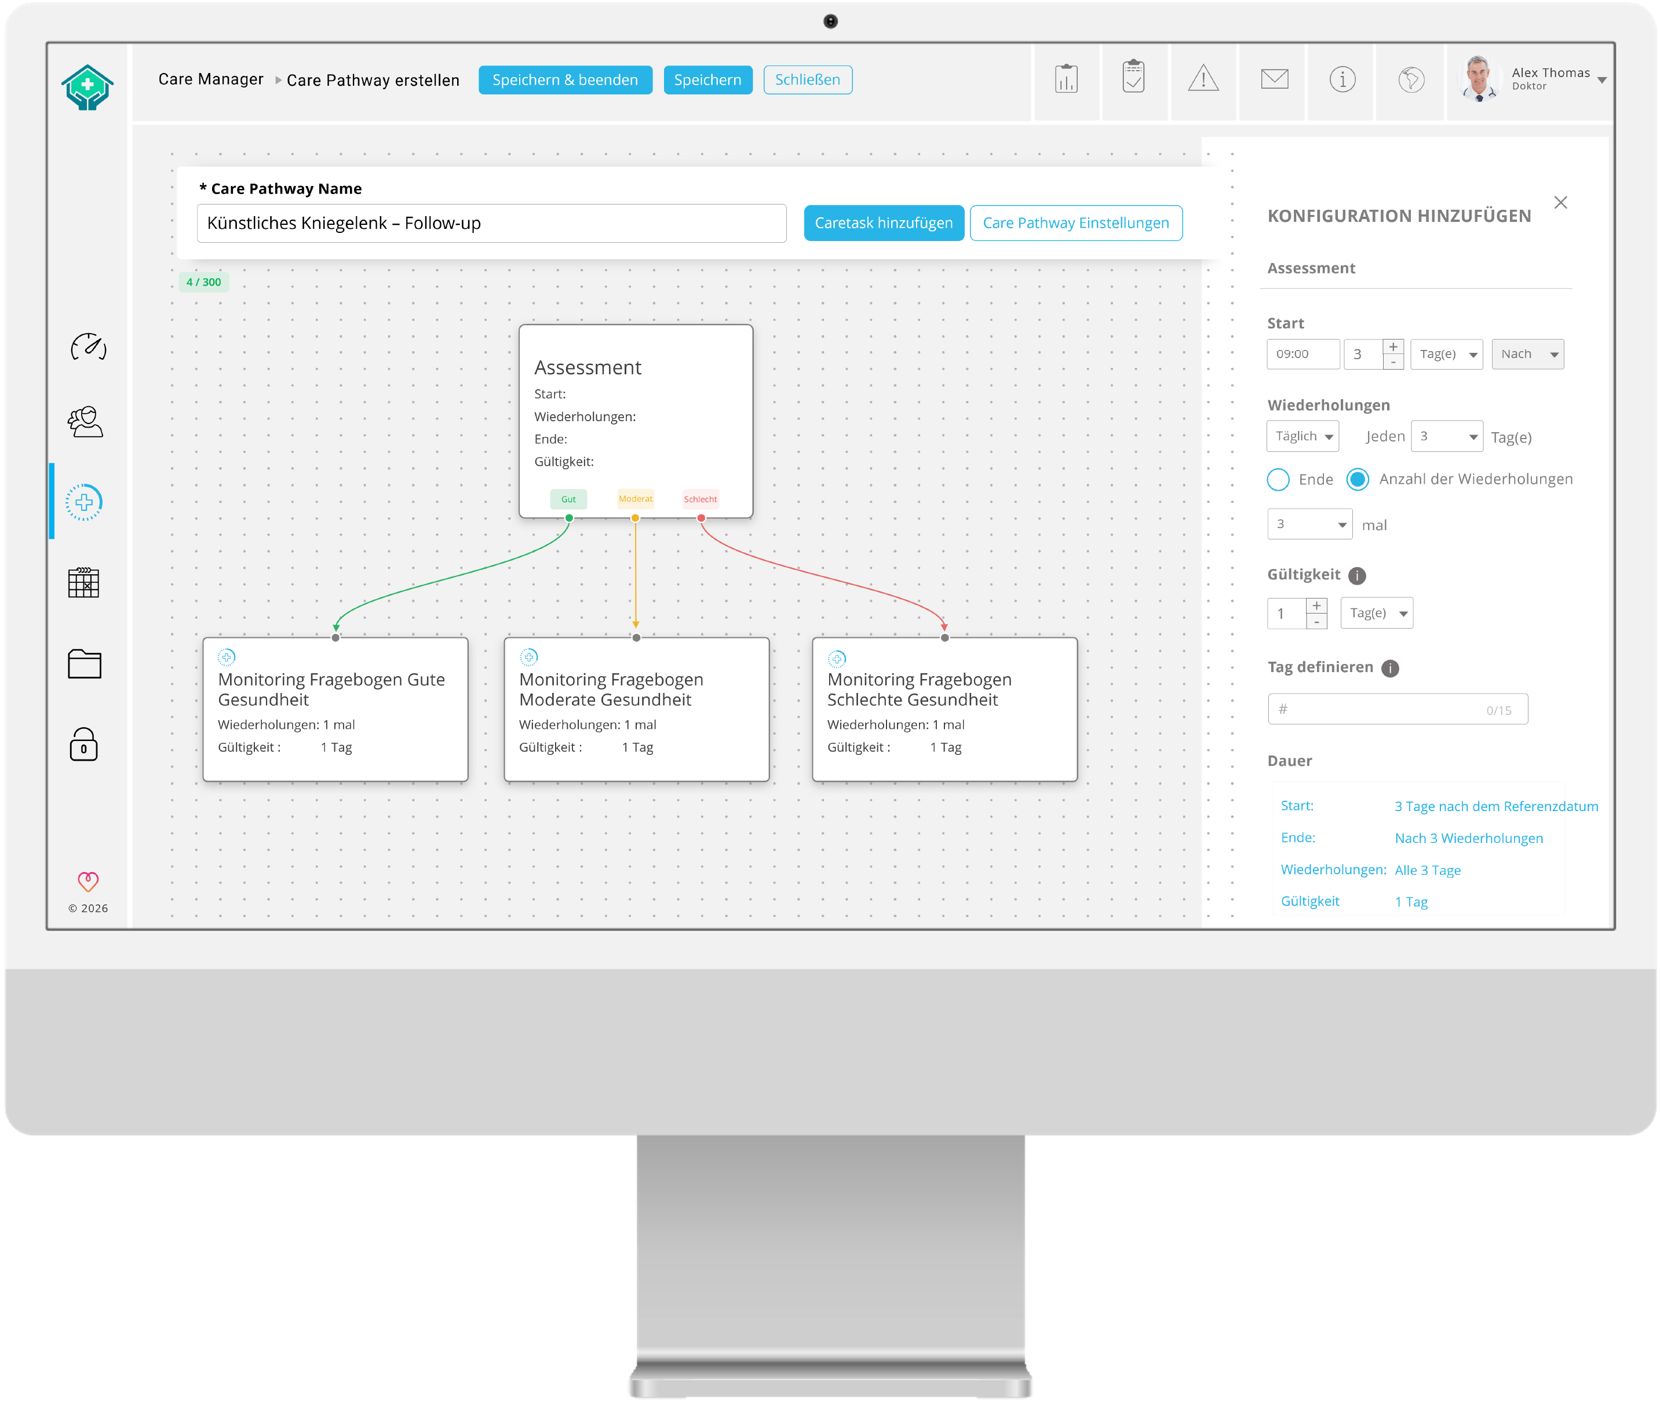Open the padlock sidebar icon

coord(83,745)
